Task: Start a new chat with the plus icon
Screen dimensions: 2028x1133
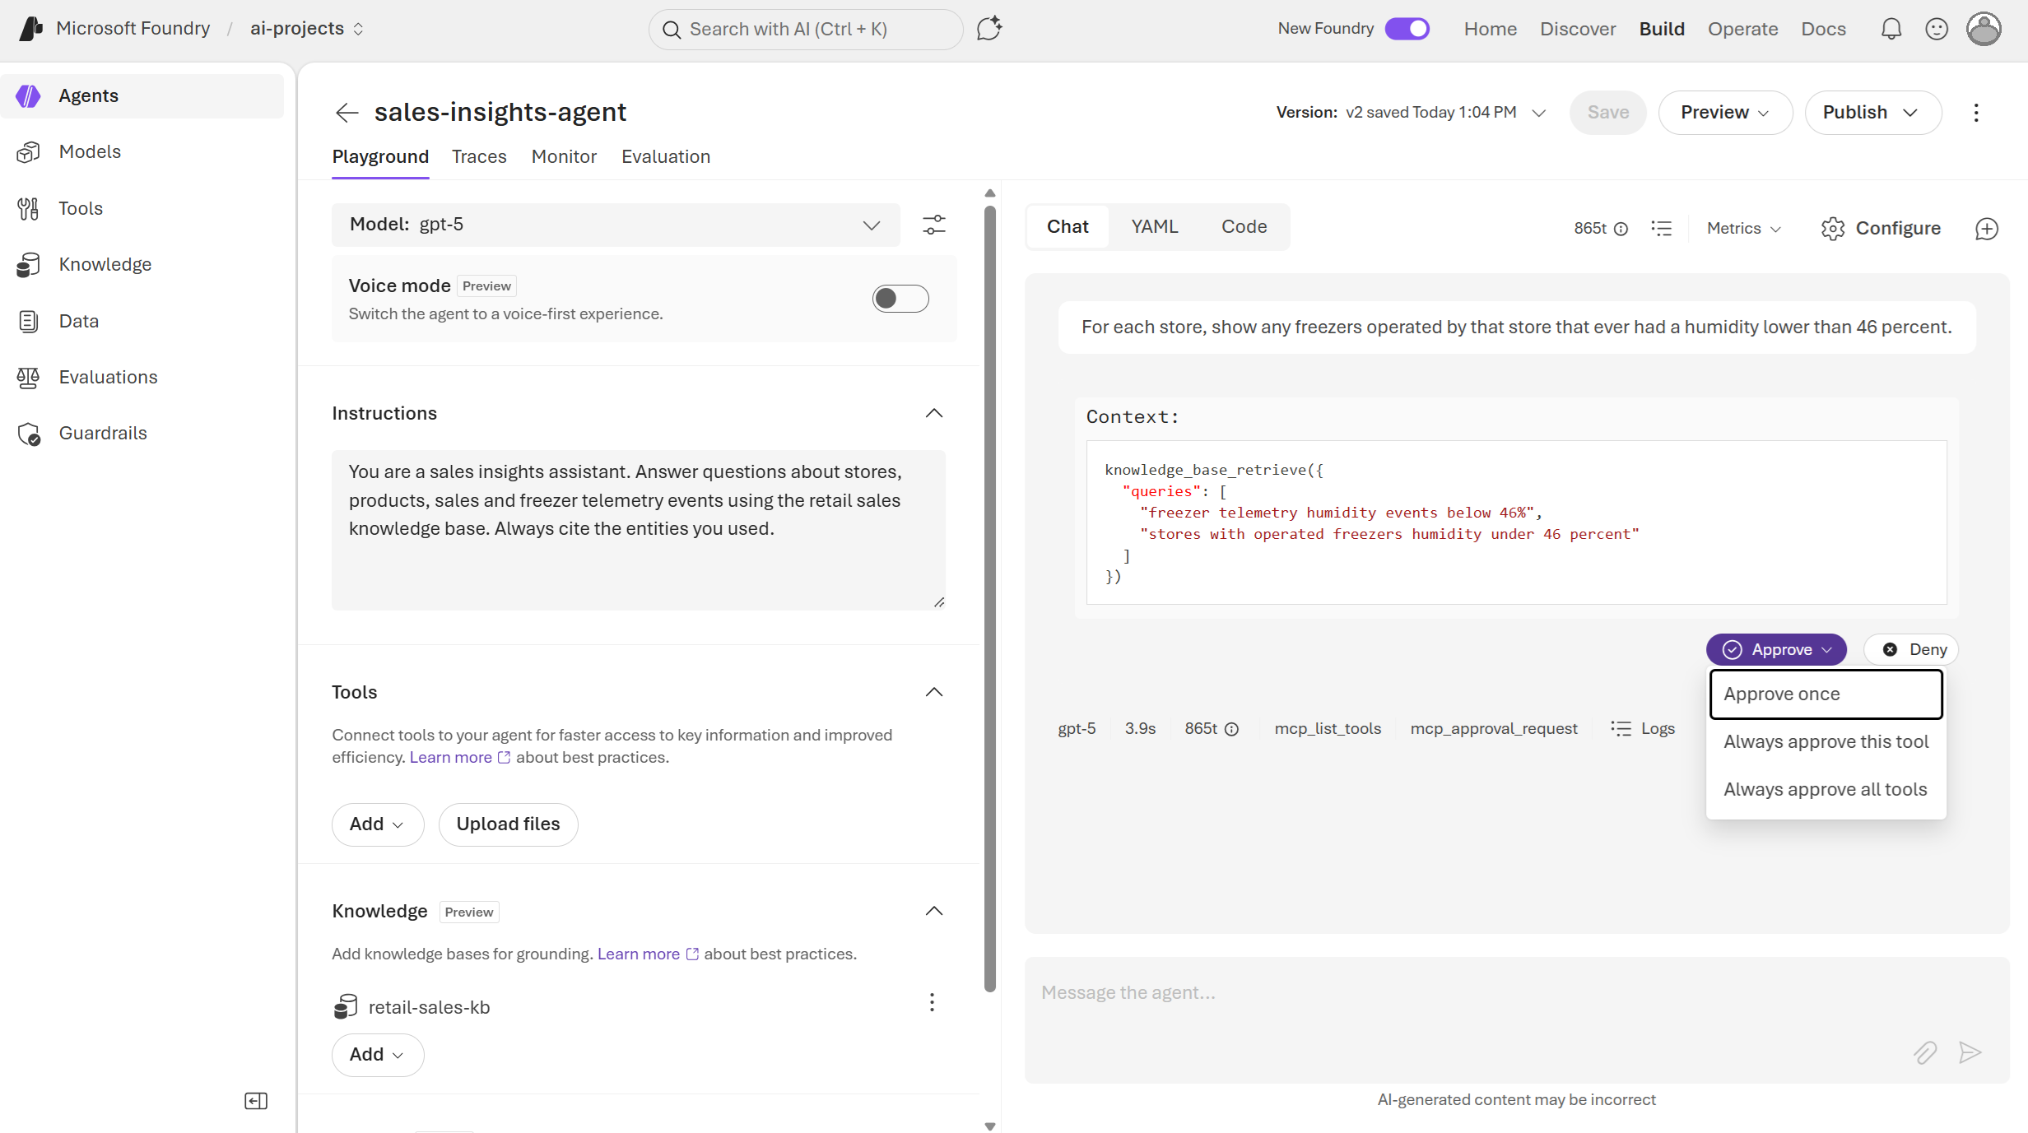Action: click(1987, 229)
